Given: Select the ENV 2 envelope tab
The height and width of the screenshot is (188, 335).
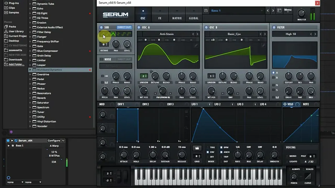Looking at the screenshot, I should tap(146, 104).
